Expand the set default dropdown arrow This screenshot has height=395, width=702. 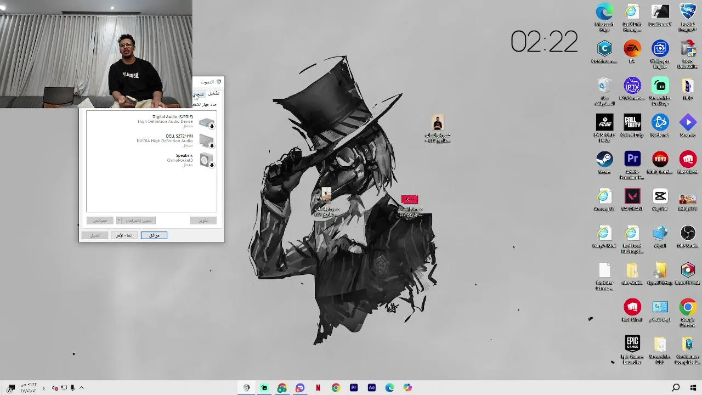pyautogui.click(x=118, y=221)
